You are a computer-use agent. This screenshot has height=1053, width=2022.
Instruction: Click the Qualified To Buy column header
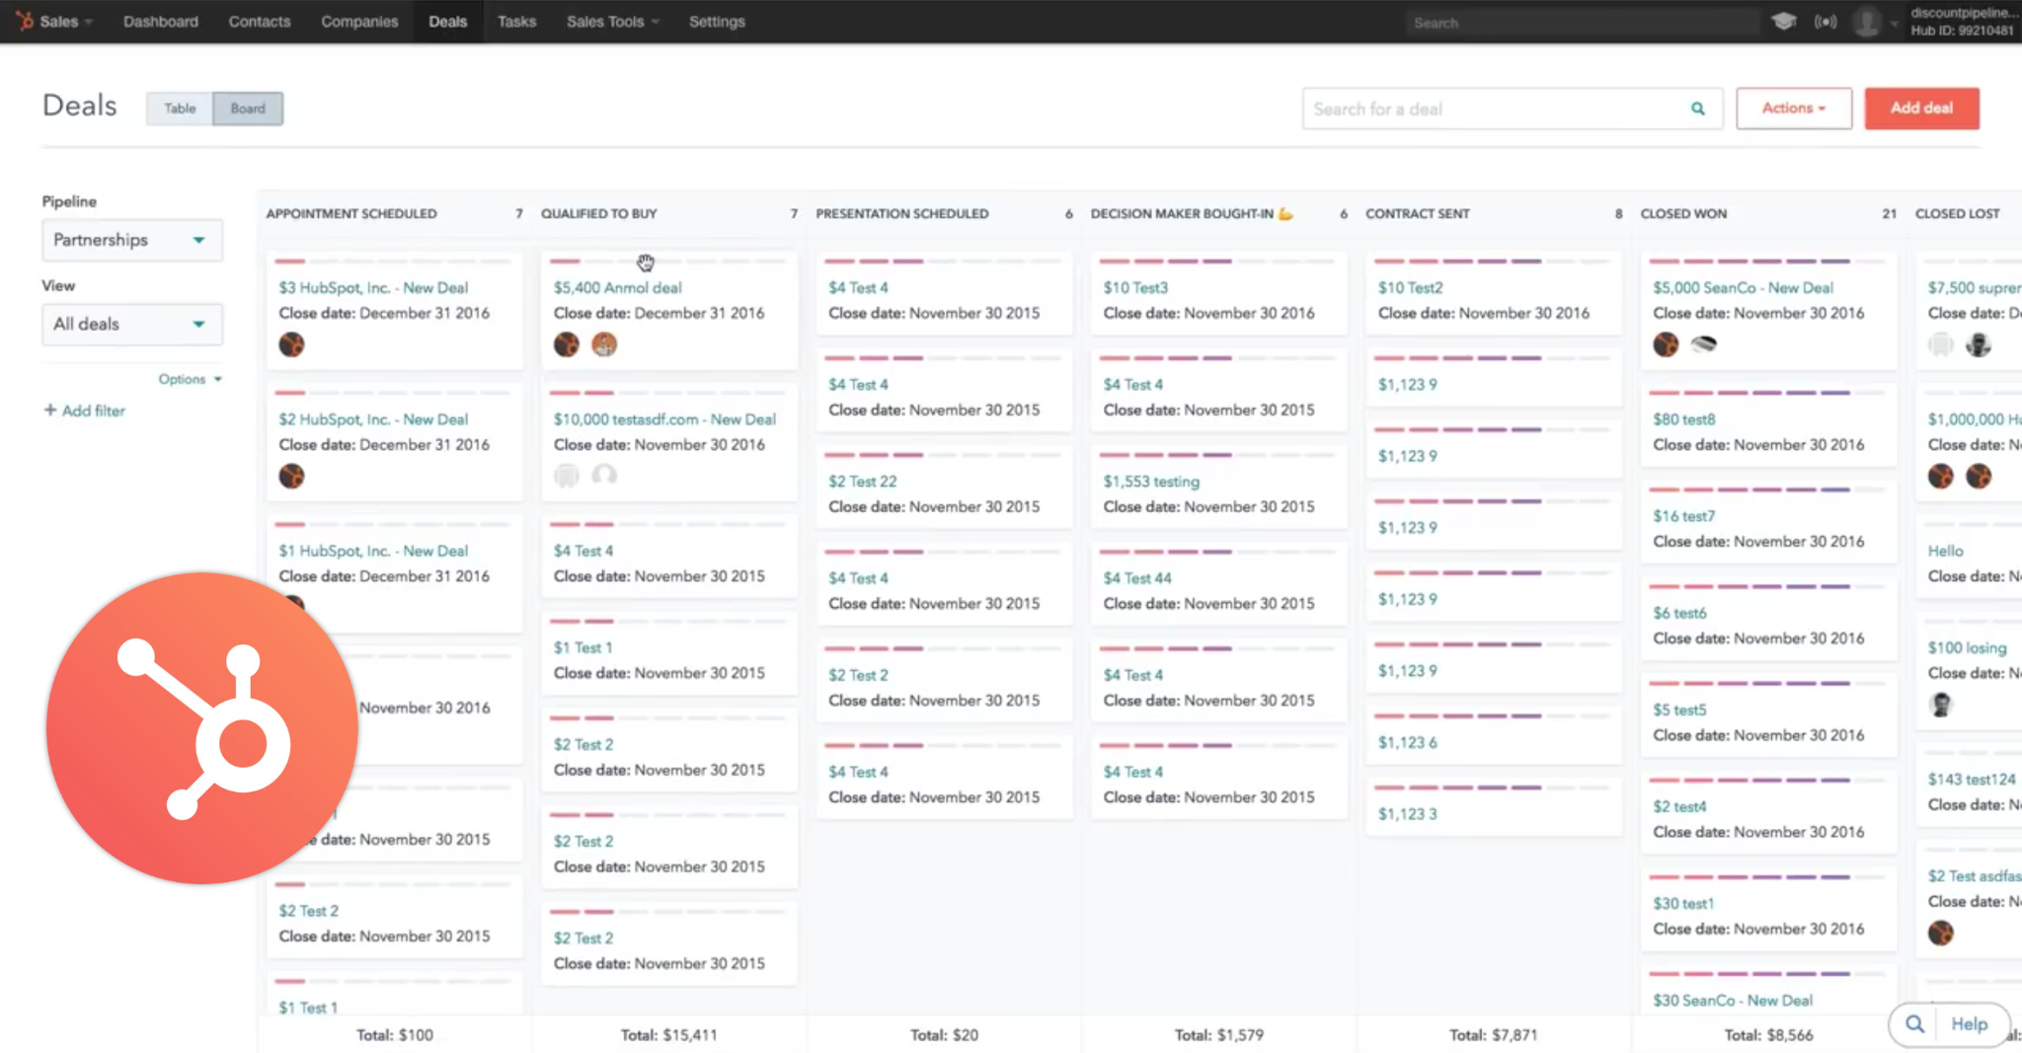[x=599, y=213]
